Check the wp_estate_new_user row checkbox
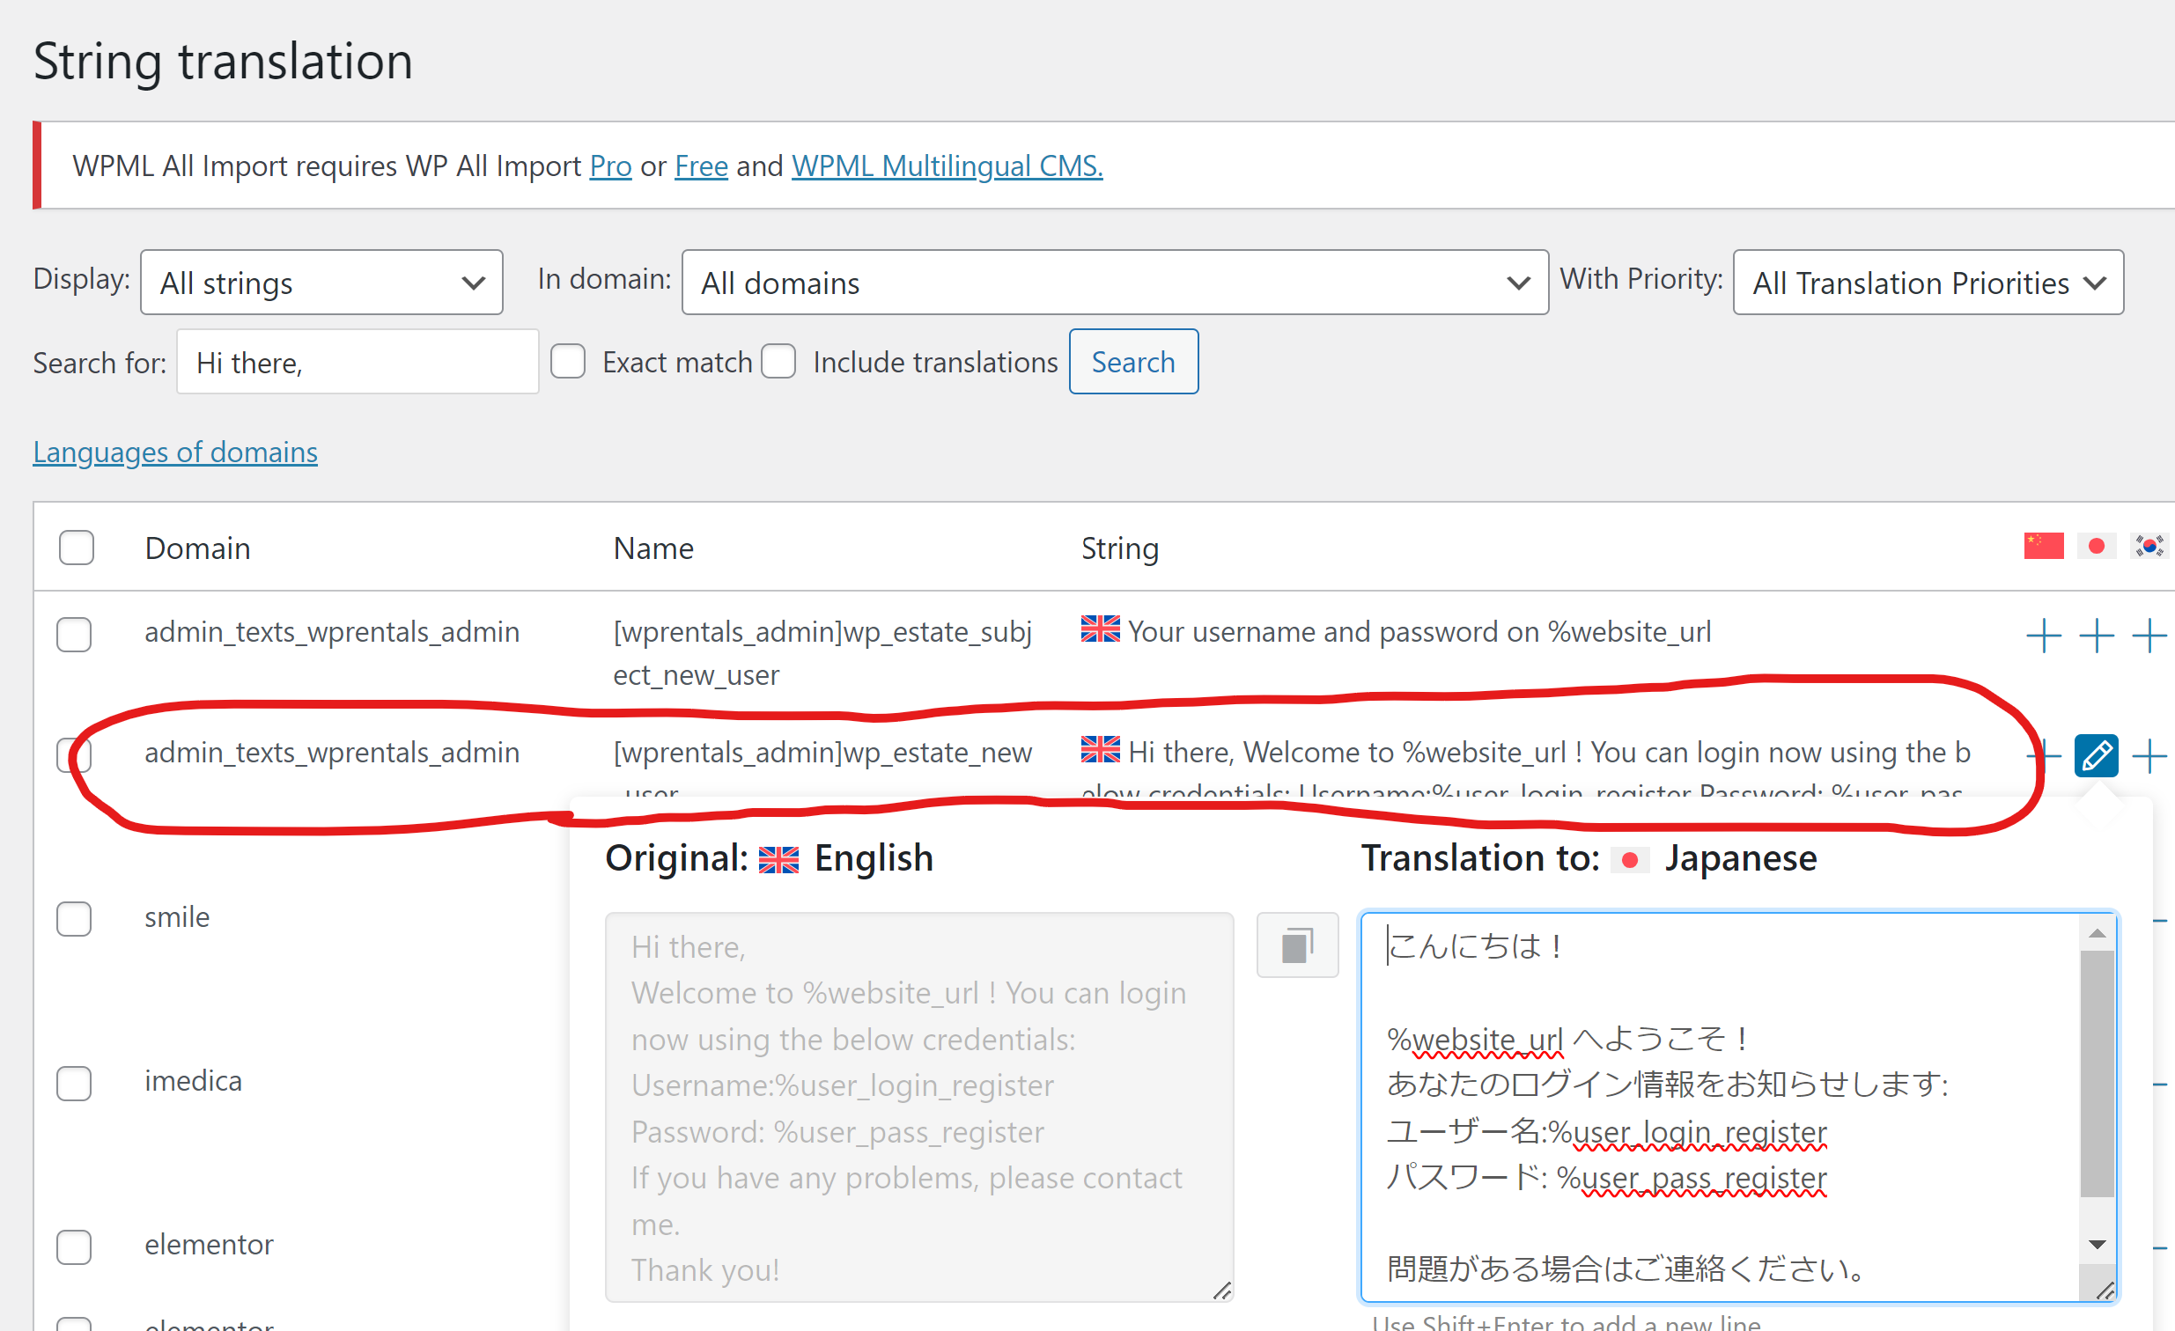 74,754
